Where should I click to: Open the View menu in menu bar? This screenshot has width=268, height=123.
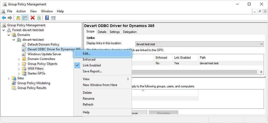point(33,11)
